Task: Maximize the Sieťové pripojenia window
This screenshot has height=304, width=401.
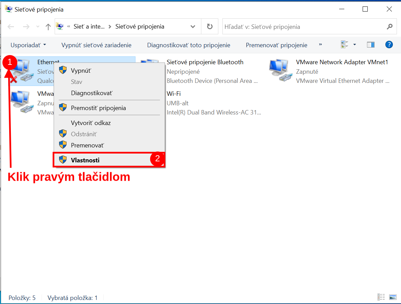Action: [x=365, y=9]
